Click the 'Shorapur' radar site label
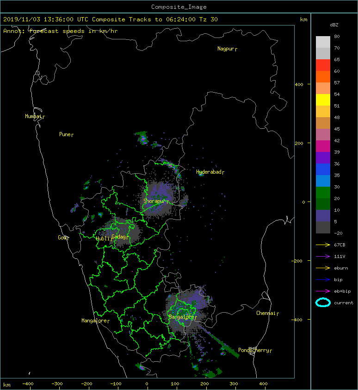The height and width of the screenshot is (390, 358). click(x=154, y=201)
